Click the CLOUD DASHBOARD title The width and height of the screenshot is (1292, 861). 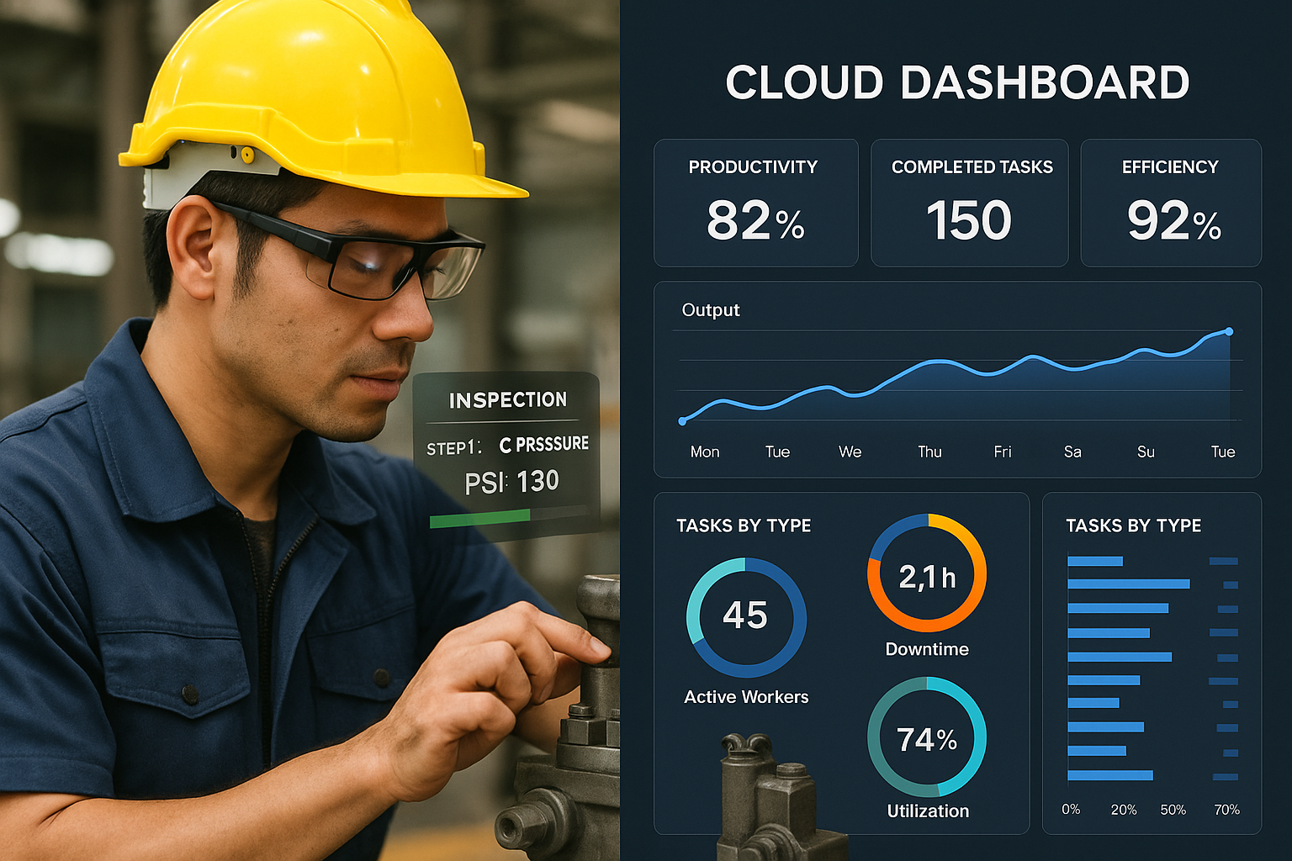[957, 82]
